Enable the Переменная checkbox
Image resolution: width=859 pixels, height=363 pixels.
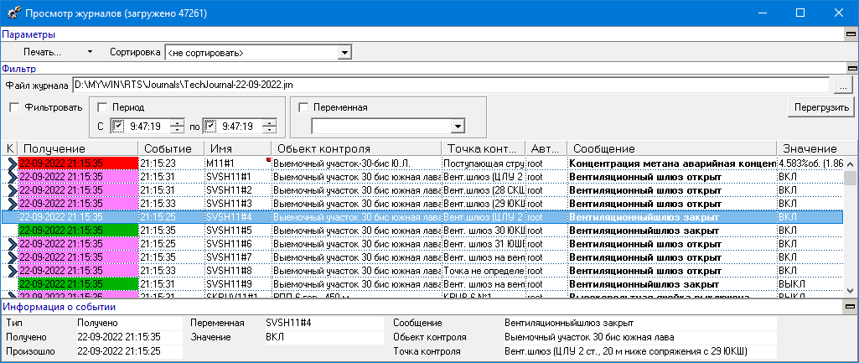point(303,107)
